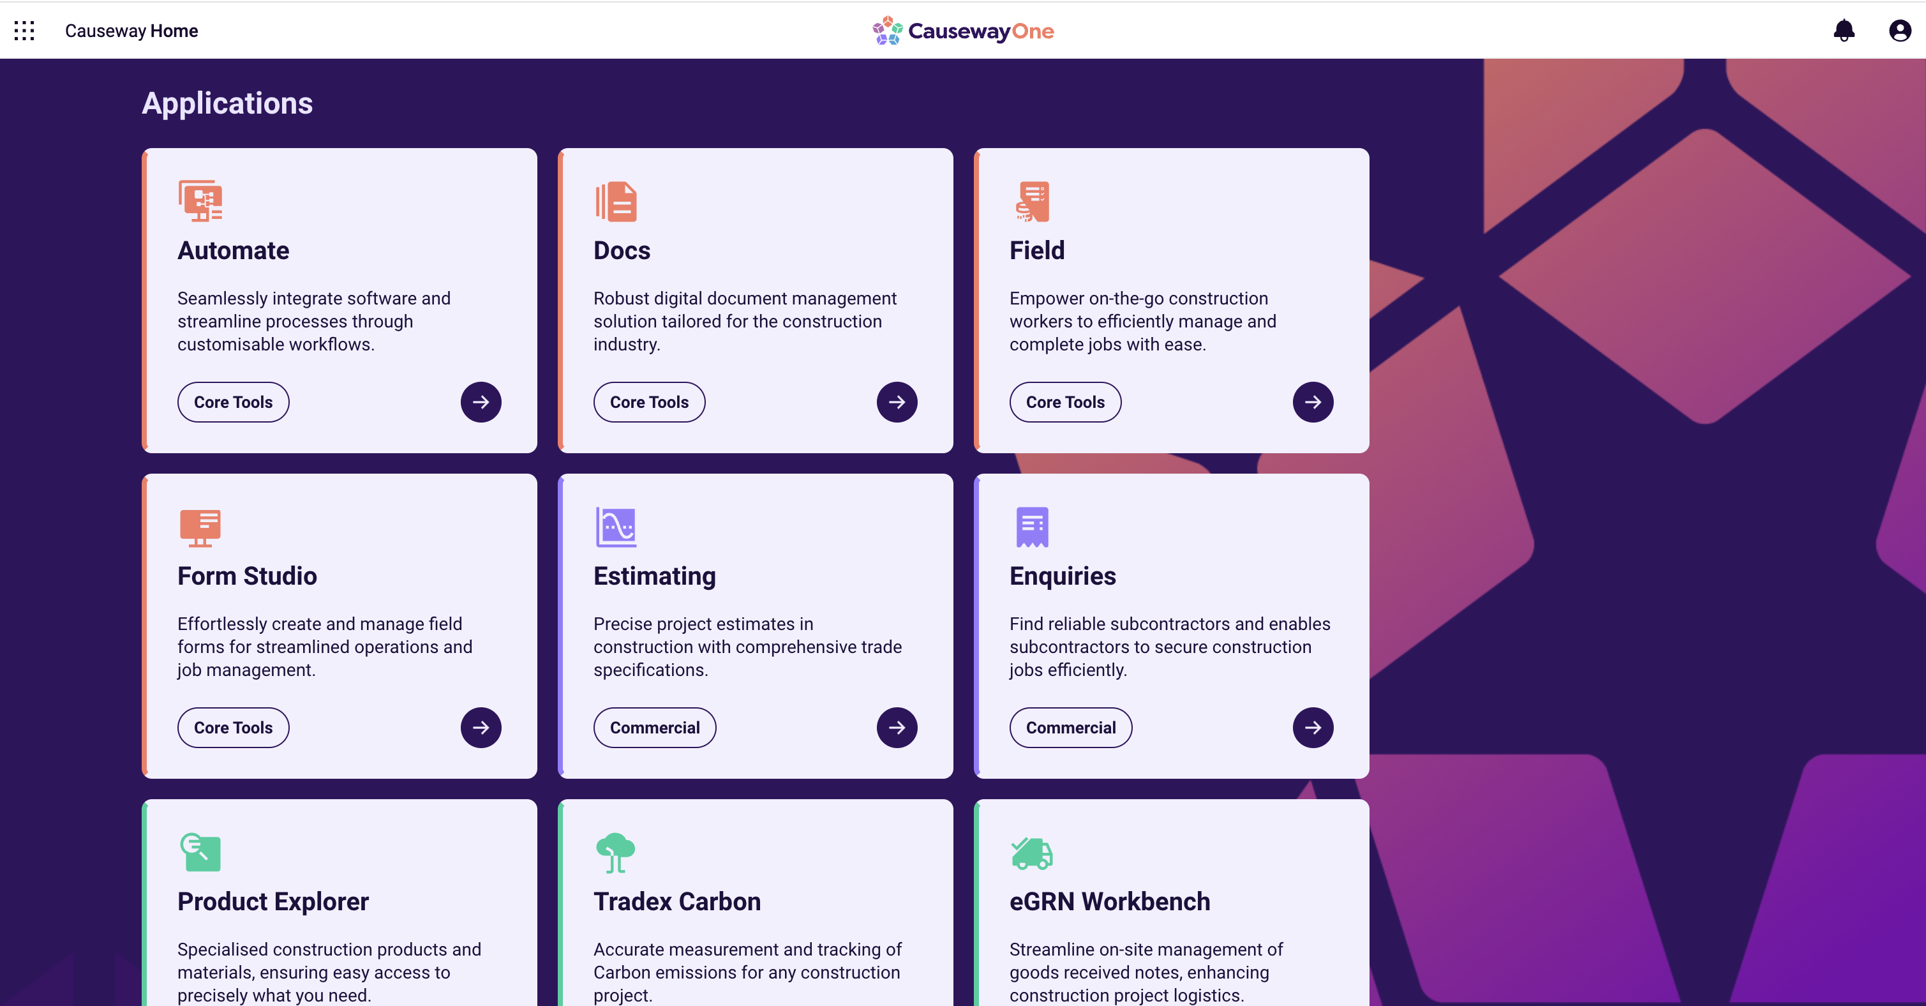Click the arrow button on Docs card

(x=897, y=401)
